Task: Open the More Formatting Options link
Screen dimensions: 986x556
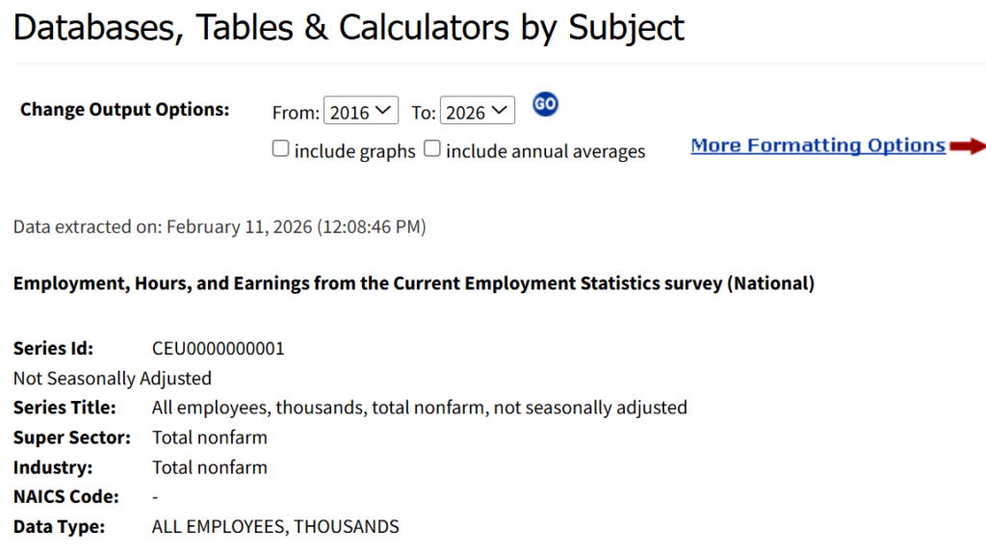Action: [817, 146]
